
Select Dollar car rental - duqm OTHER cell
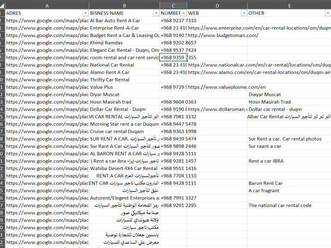pos(289,110)
